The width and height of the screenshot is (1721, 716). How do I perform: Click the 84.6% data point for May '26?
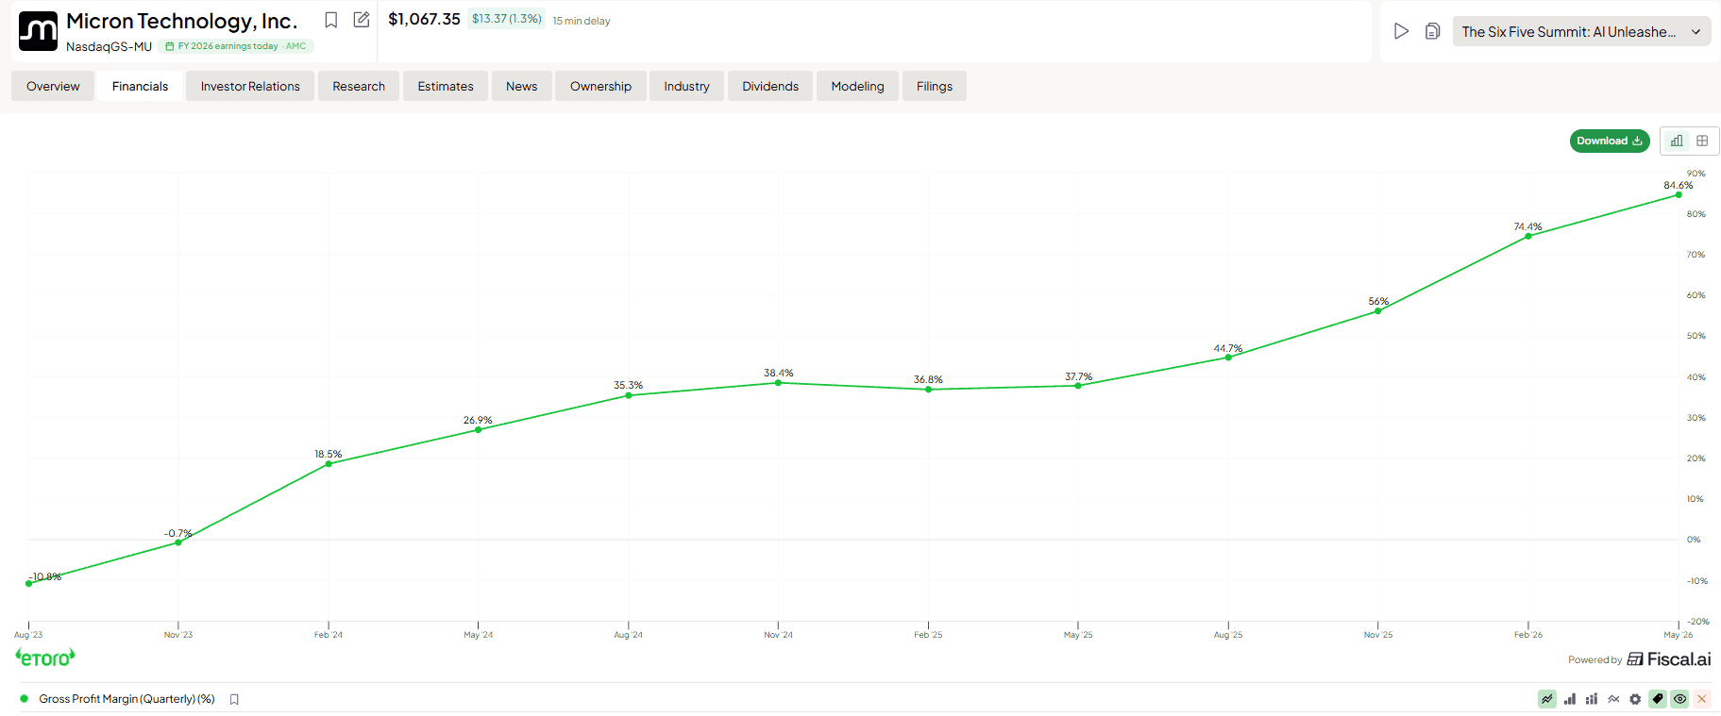[x=1679, y=195]
